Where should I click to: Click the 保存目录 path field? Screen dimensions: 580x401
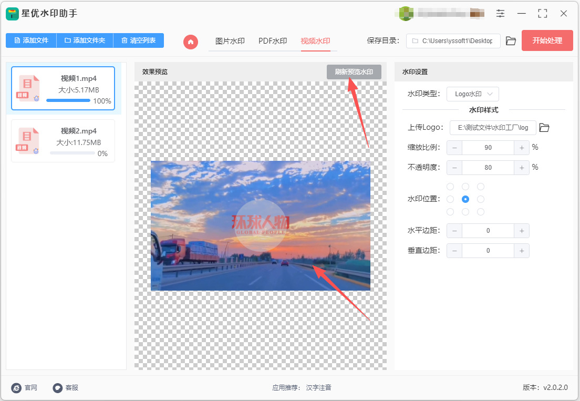pos(453,40)
